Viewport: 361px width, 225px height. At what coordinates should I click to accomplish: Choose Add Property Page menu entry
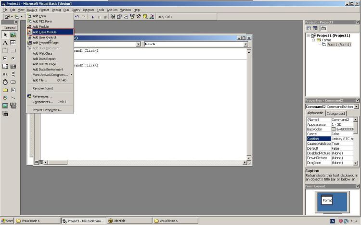(50, 43)
